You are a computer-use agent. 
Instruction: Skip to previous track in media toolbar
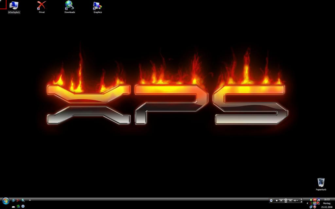(281, 201)
